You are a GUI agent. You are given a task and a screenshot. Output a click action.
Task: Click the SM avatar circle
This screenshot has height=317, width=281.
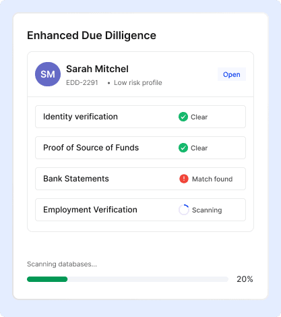pos(48,74)
